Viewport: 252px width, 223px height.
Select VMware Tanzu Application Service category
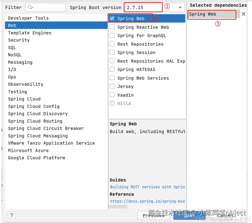(x=56, y=143)
